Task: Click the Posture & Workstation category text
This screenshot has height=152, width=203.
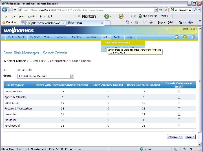Action: click(x=18, y=109)
